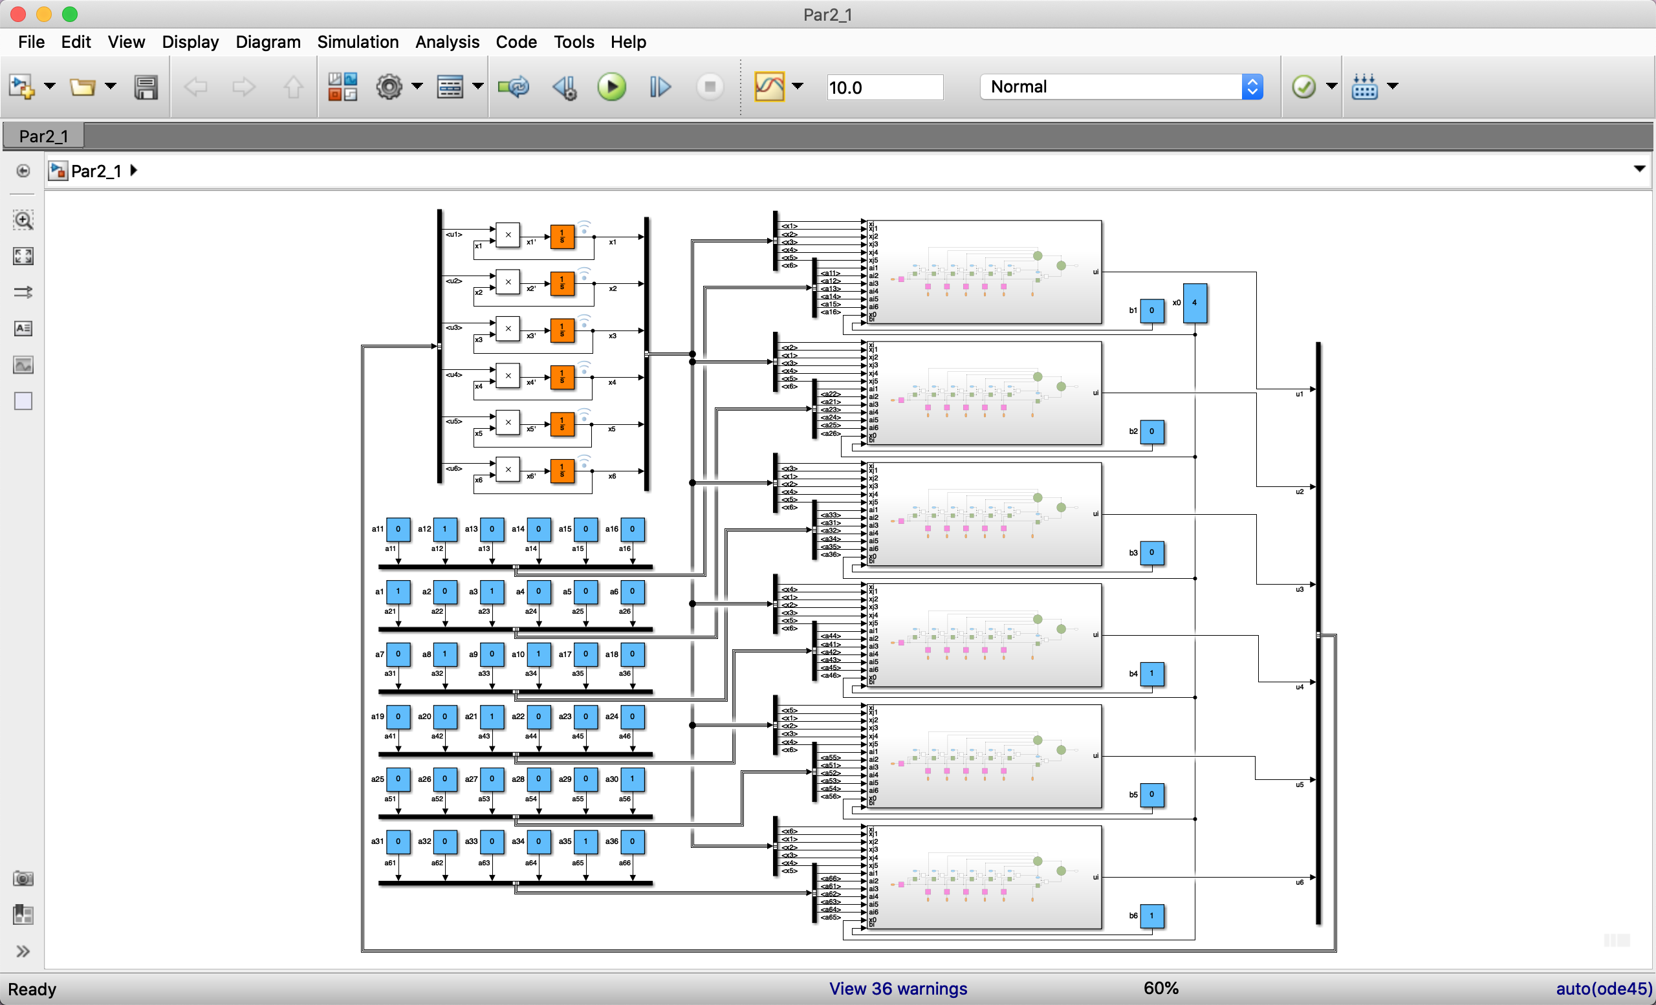Image resolution: width=1656 pixels, height=1005 pixels.
Task: Toggle the Model Browser double chevron
Action: coord(23,951)
